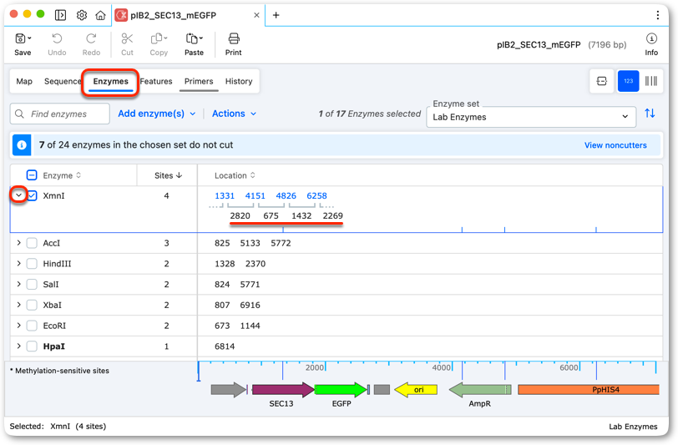Viewport: 678px width, 445px height.
Task: Select the lines (barcode) view icon
Action: (x=650, y=81)
